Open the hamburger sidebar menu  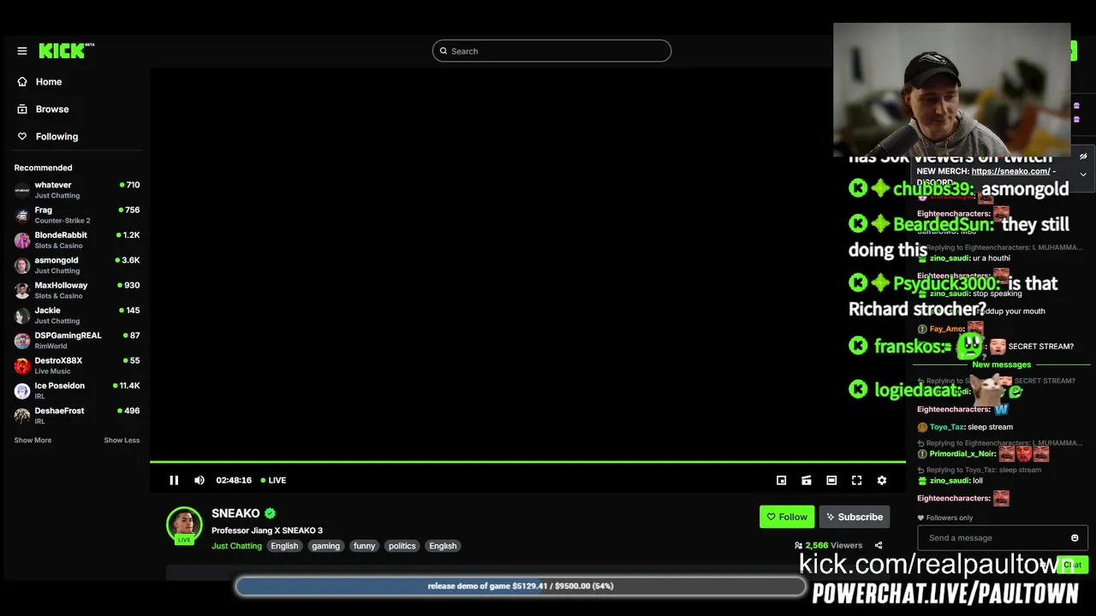[22, 51]
